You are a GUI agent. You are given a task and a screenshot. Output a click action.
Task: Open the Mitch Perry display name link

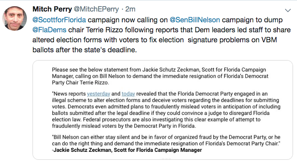[52, 9]
